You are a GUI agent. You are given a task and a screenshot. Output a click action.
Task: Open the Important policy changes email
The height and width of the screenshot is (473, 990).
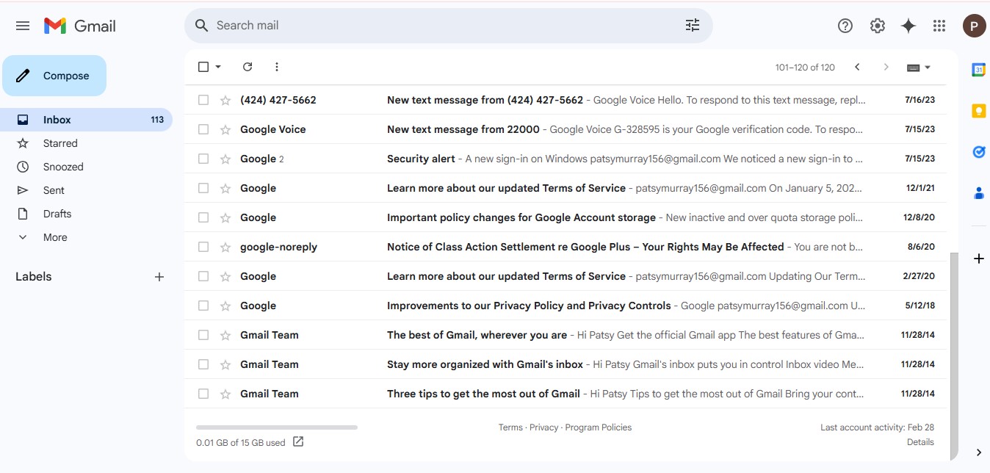(x=566, y=217)
